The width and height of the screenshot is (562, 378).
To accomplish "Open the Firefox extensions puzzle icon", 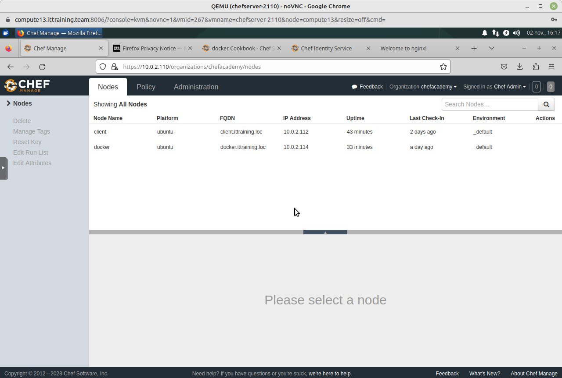I will [535, 67].
